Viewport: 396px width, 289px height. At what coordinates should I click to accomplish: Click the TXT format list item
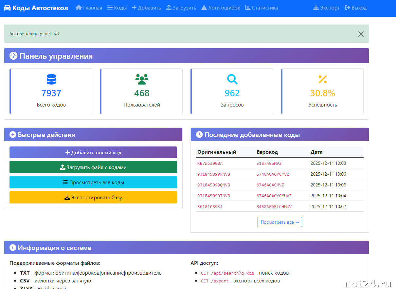(x=91, y=273)
